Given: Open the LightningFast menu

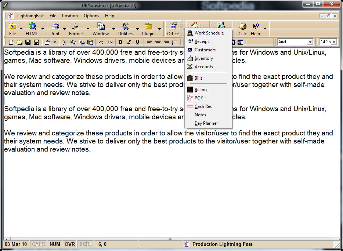Looking at the screenshot, I should 30,16.
